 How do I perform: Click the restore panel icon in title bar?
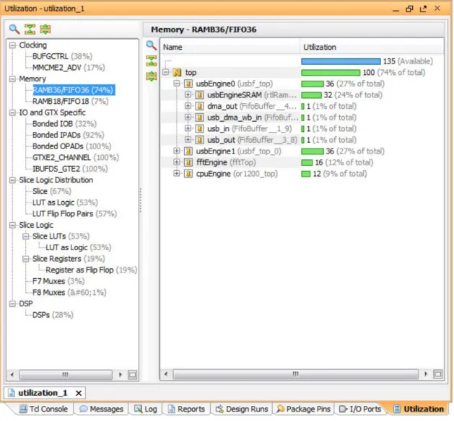409,9
